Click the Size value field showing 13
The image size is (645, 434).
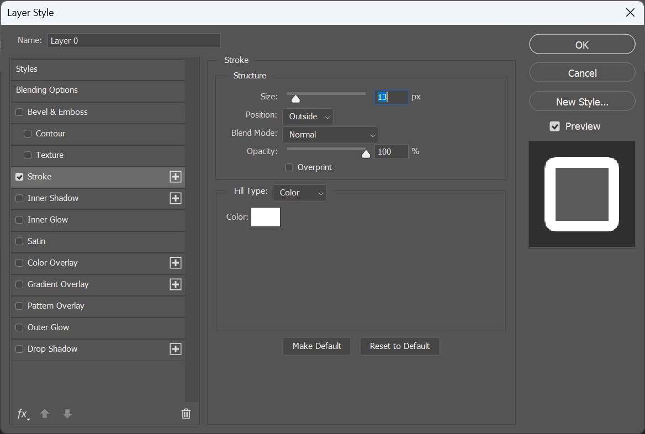(x=391, y=97)
